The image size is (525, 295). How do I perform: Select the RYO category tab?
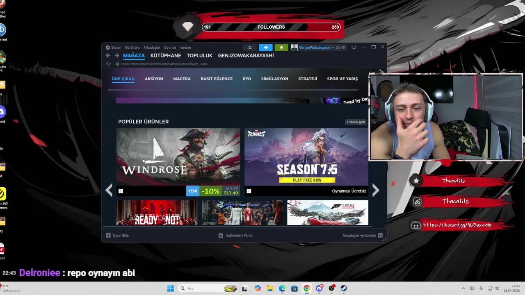247,79
